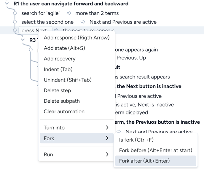This screenshot has width=204, height=169.
Task: Click arrow icon after select the second one
Action: (x=83, y=22)
